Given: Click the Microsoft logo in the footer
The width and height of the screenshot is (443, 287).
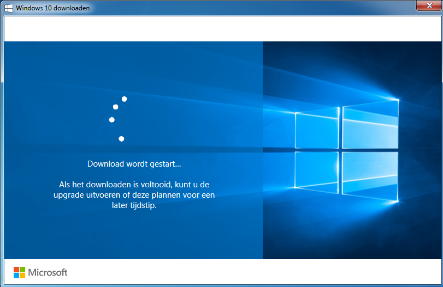Looking at the screenshot, I should (40, 272).
